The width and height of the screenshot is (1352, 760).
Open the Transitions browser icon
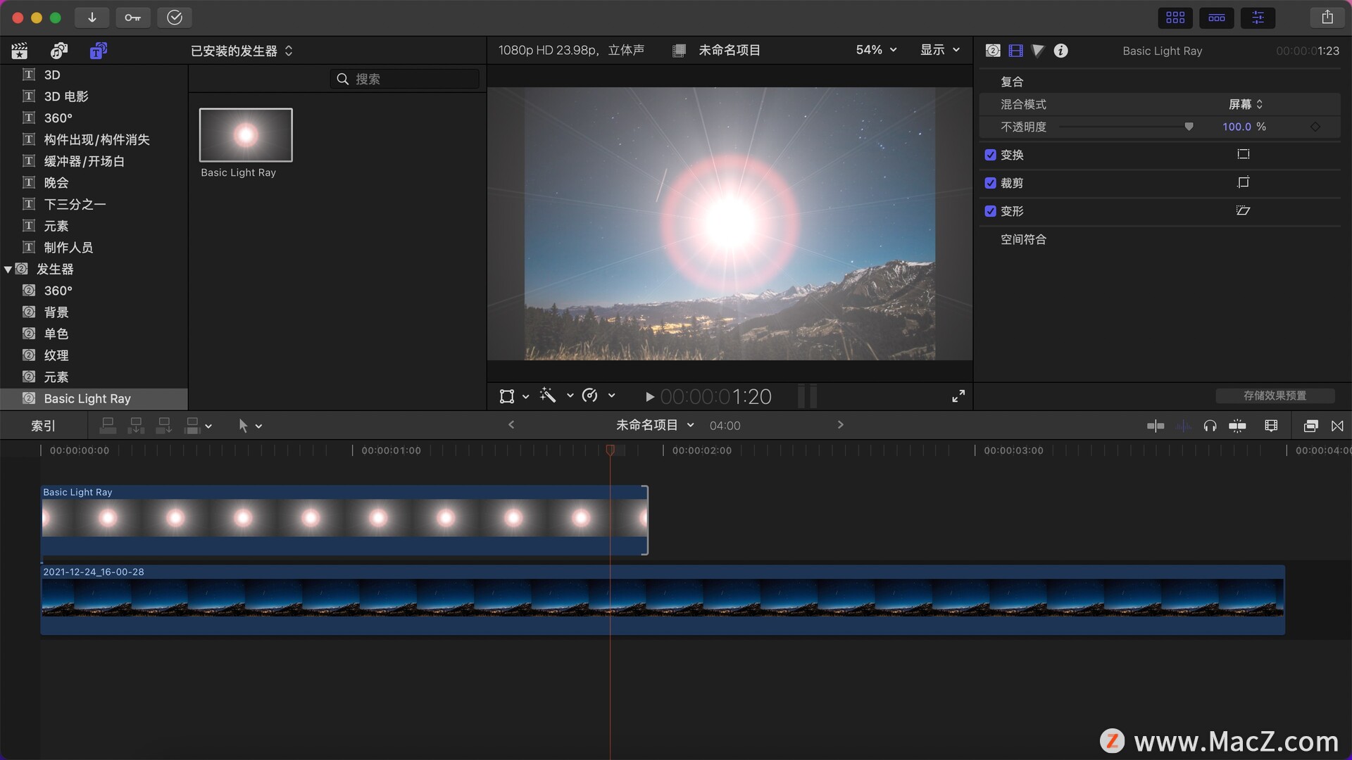(1337, 426)
